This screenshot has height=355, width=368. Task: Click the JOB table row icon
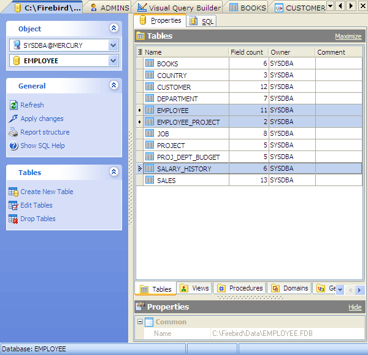pyautogui.click(x=150, y=133)
